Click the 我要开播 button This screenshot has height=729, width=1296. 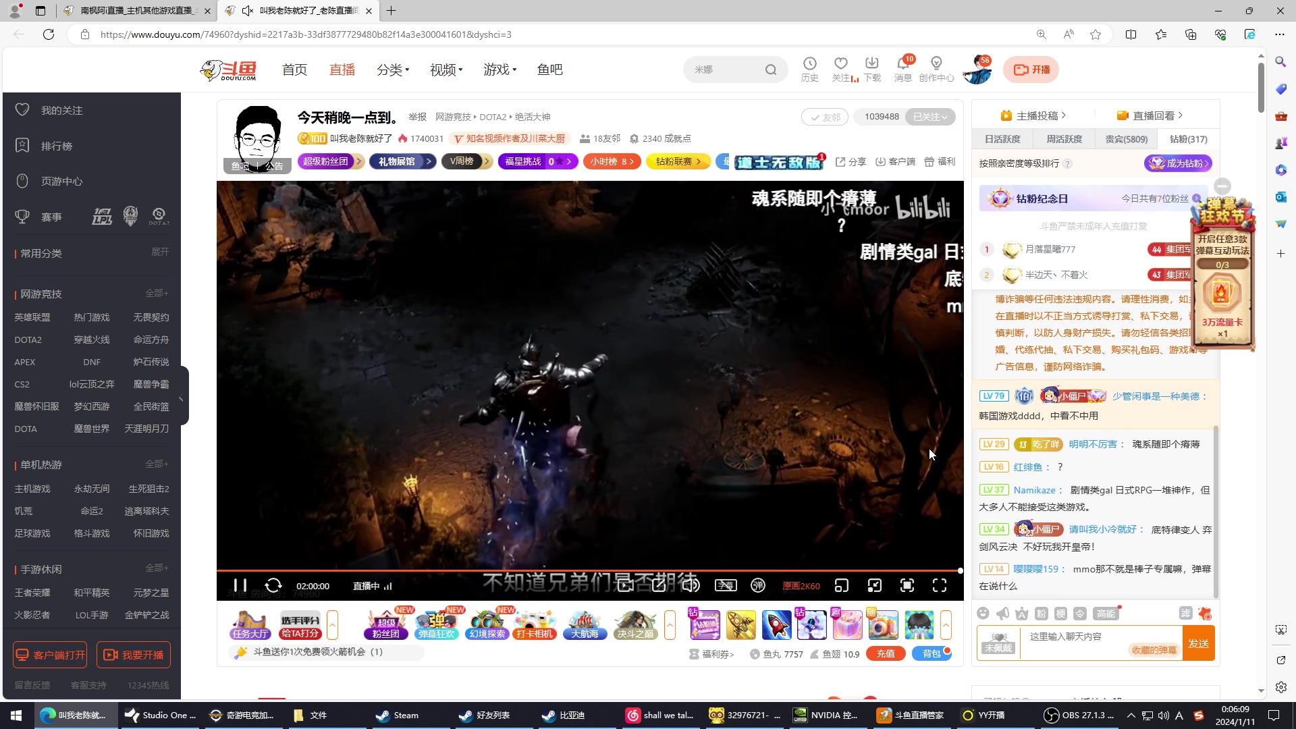pos(134,655)
